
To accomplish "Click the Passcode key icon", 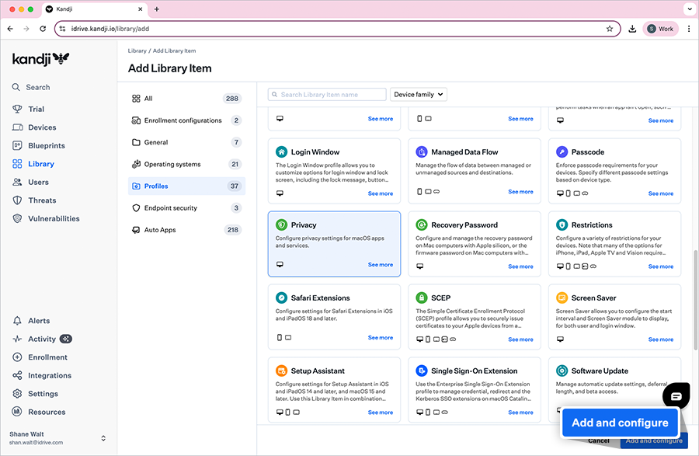I will click(x=562, y=152).
